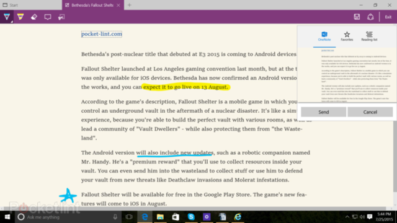Click the Send button

pos(324,112)
